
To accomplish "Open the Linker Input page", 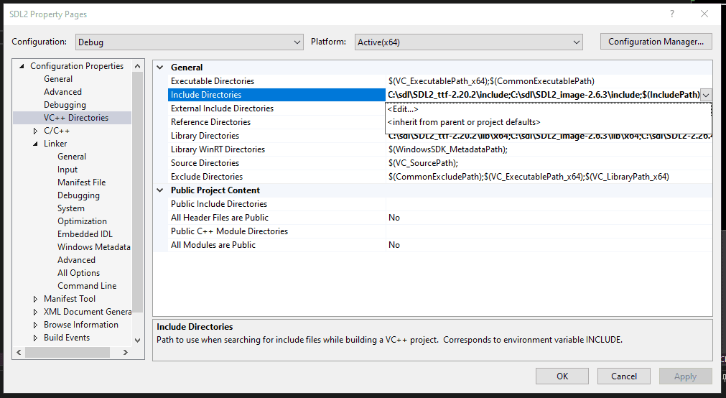I will 68,170.
